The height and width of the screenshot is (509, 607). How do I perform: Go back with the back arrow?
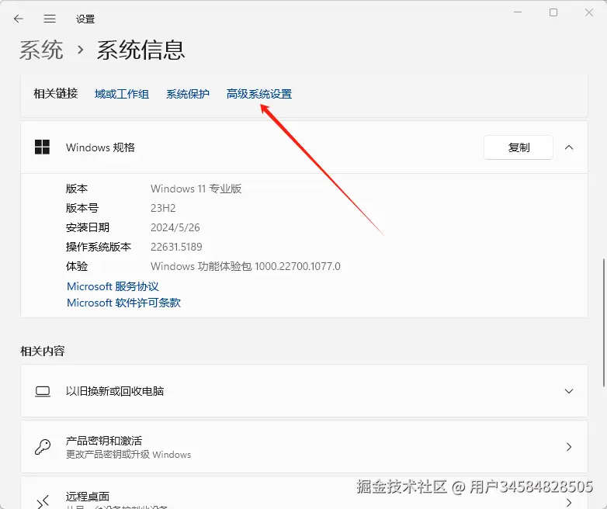click(18, 19)
